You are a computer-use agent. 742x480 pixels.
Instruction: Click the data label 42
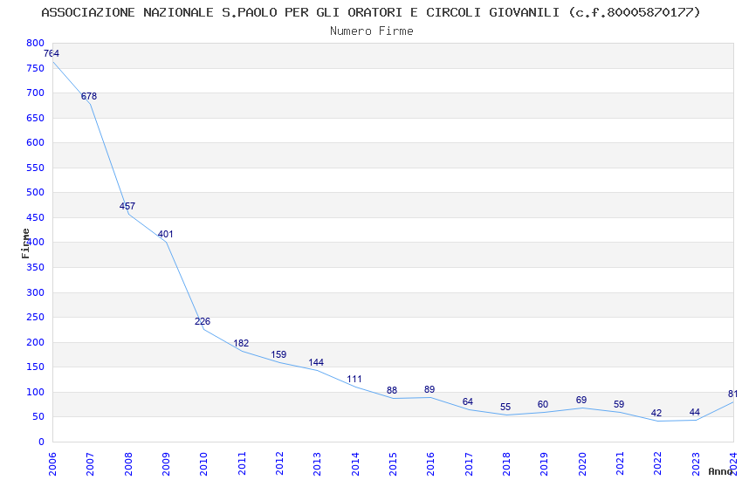pyautogui.click(x=656, y=414)
